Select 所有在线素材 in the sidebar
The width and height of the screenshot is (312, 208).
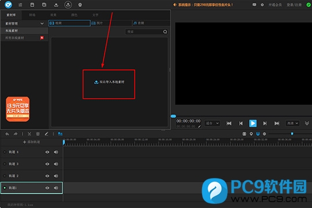point(24,38)
